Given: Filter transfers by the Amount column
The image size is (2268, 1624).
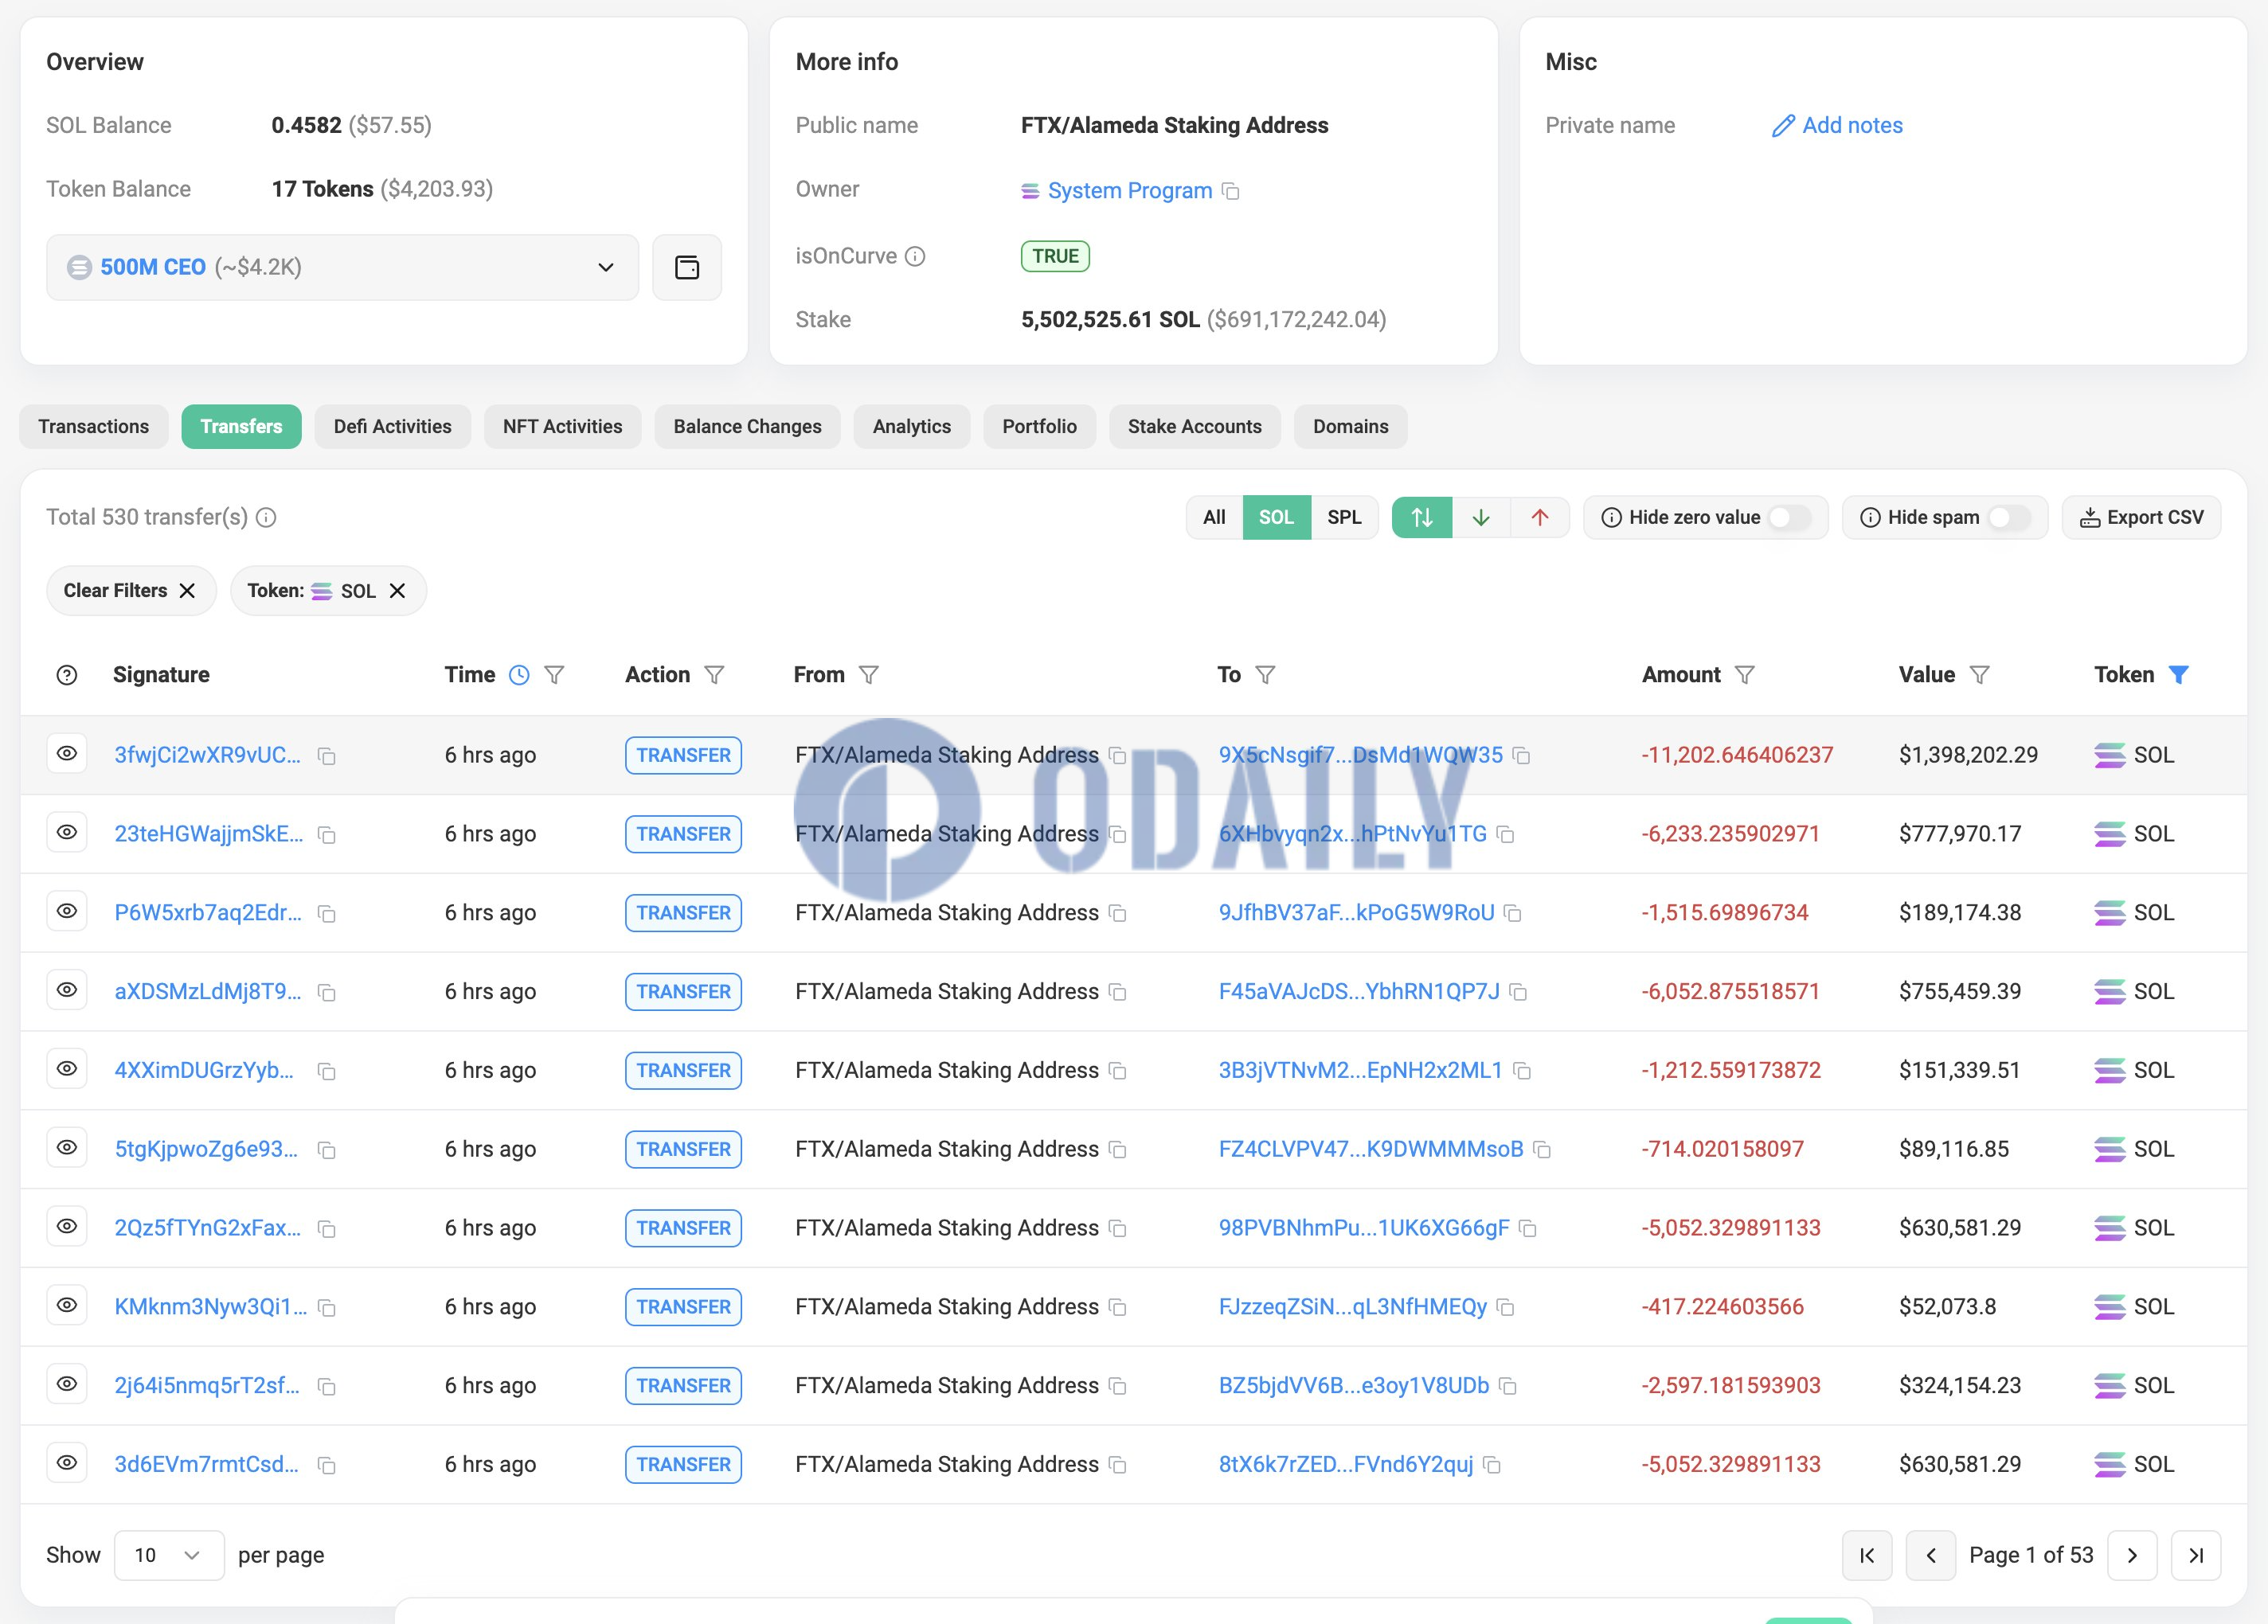Looking at the screenshot, I should [x=1744, y=676].
